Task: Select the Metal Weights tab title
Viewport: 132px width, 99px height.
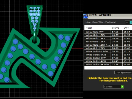Action: 100,15
